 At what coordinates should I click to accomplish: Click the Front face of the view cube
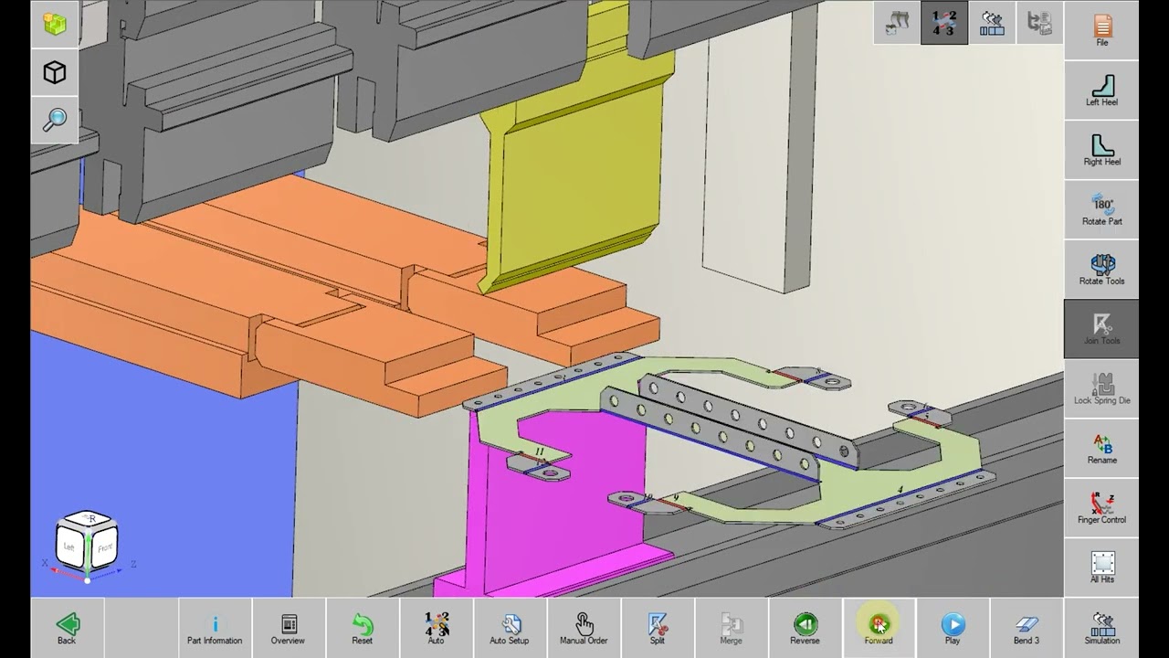tap(104, 548)
